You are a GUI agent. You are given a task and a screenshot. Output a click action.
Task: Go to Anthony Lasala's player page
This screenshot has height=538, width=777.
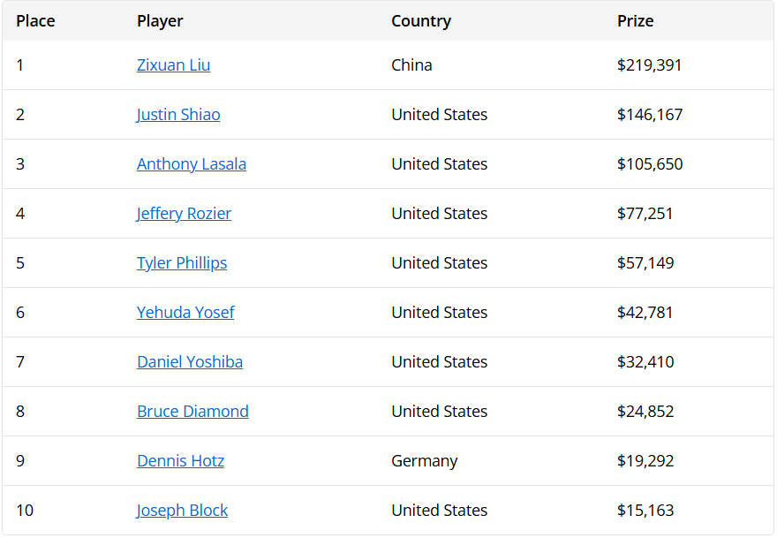pyautogui.click(x=192, y=164)
